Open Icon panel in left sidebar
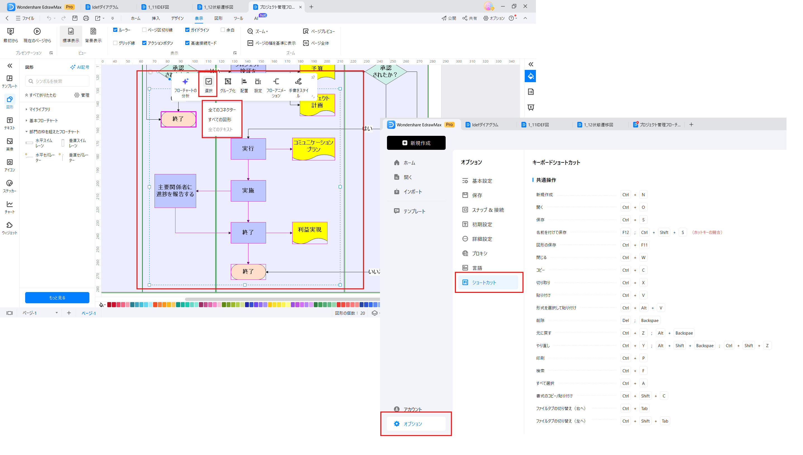This screenshot has height=455, width=803. pos(10,165)
